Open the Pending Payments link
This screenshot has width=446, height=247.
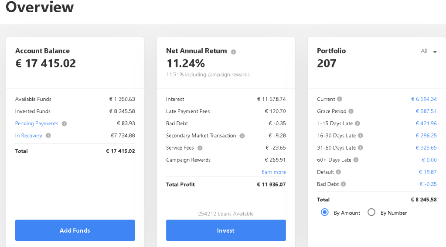tap(37, 123)
